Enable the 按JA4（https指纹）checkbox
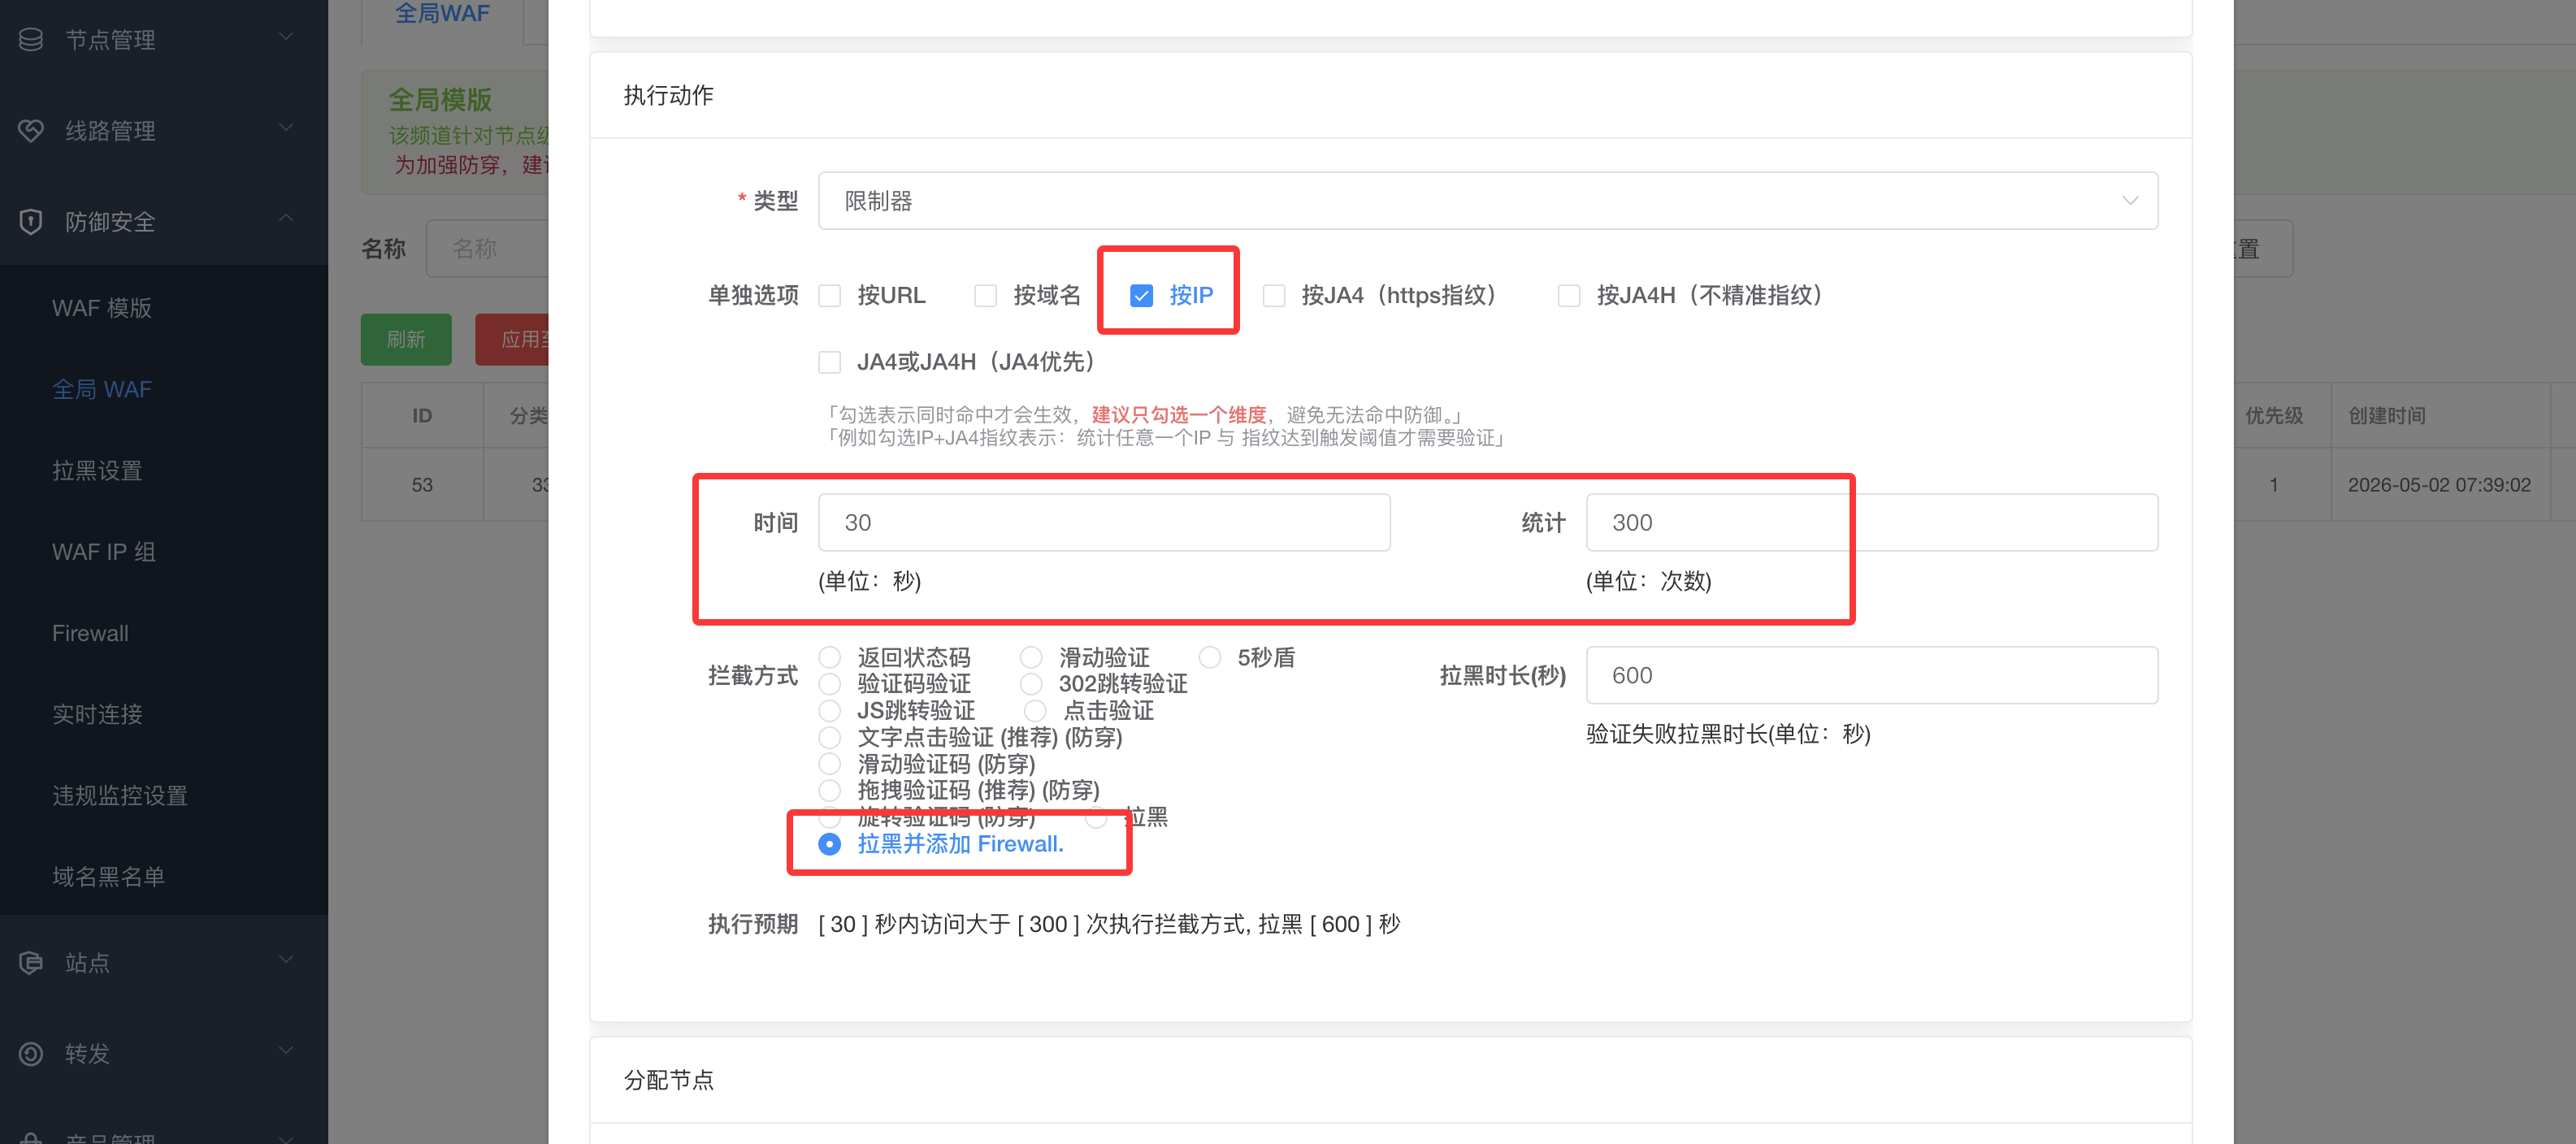The width and height of the screenshot is (2576, 1144). 1274,296
